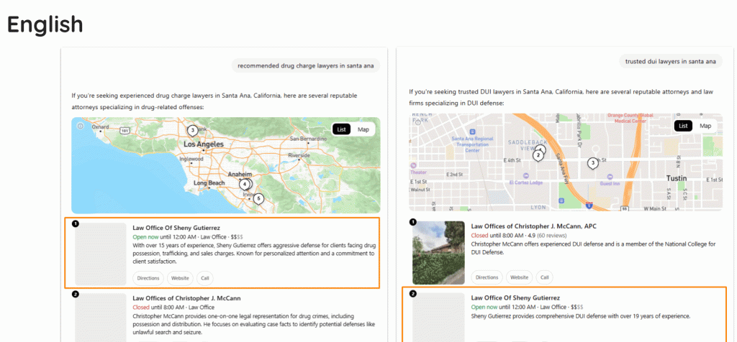Click the 'Open now' status in drug results
Viewport: 737px width, 342px height.
pyautogui.click(x=145, y=236)
